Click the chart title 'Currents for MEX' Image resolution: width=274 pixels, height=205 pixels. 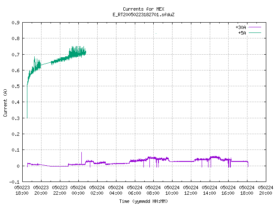point(143,9)
